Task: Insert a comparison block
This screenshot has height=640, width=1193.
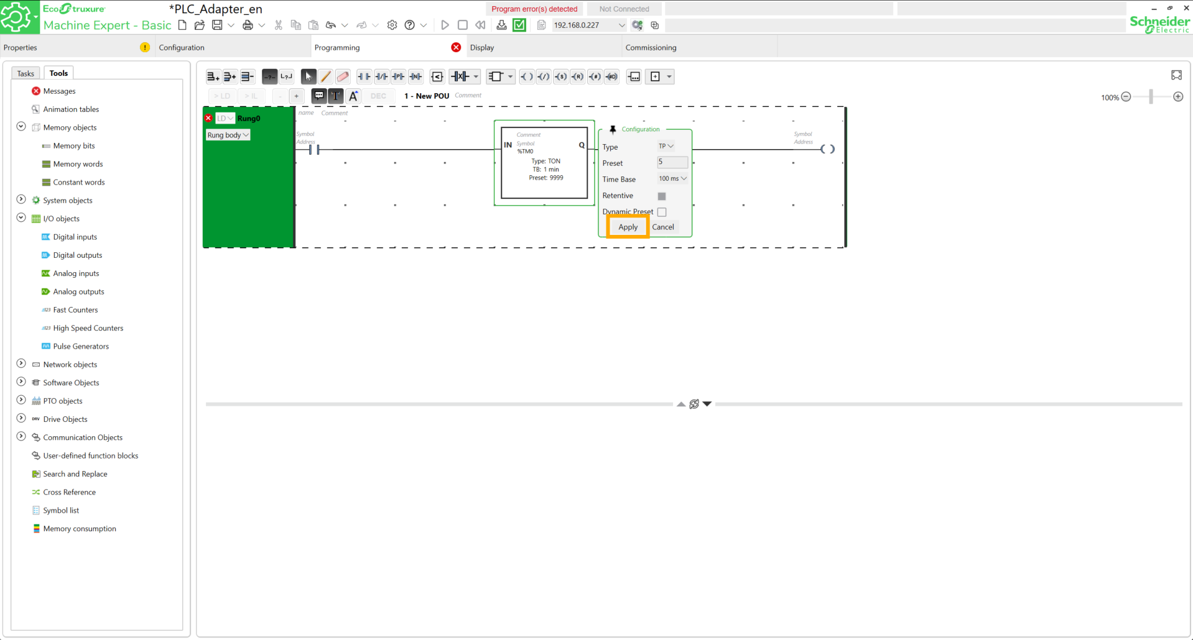Action: pos(437,76)
